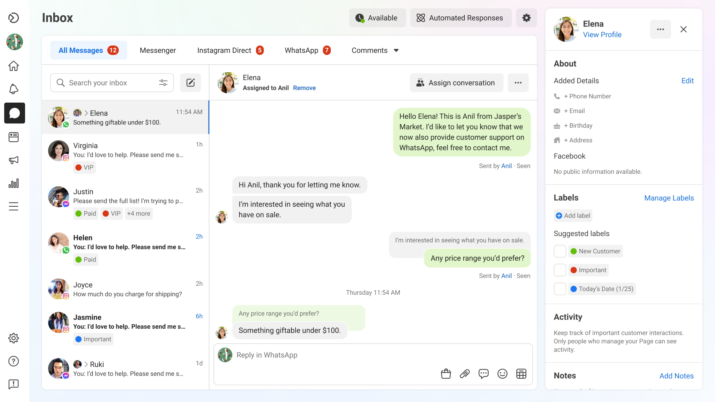Open the emoji picker in the reply box

pos(502,374)
